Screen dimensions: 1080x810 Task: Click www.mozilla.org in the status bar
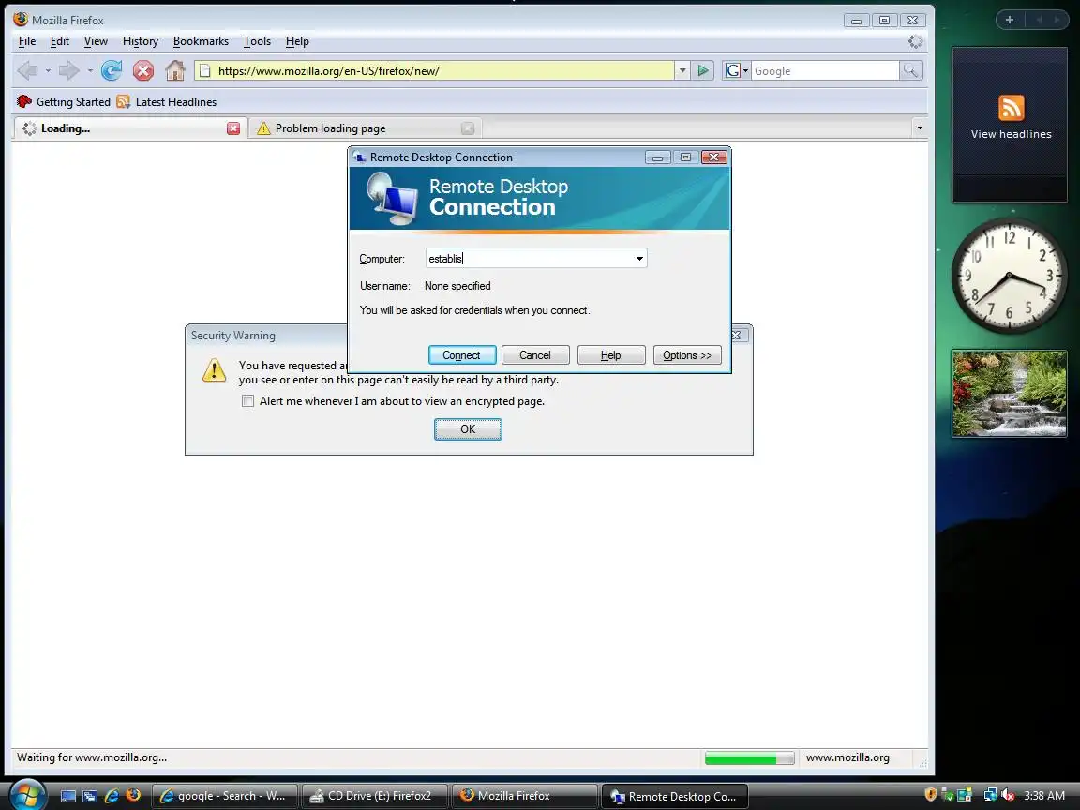click(847, 757)
